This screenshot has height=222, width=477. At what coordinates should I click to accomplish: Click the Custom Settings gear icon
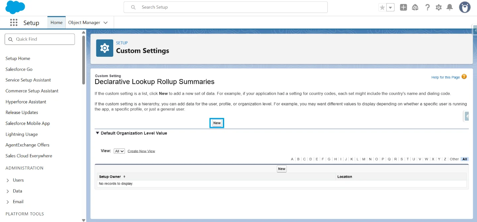tap(105, 48)
